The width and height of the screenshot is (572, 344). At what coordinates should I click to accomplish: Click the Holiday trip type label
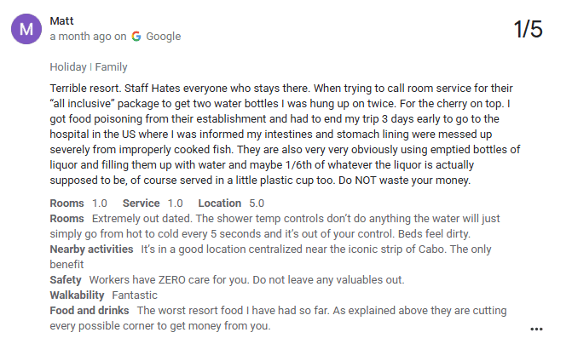tap(68, 66)
